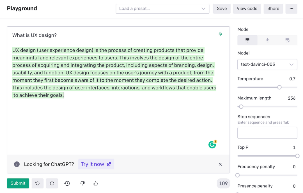Open the three-dots more options menu
This screenshot has width=303, height=193.
(x=291, y=9)
